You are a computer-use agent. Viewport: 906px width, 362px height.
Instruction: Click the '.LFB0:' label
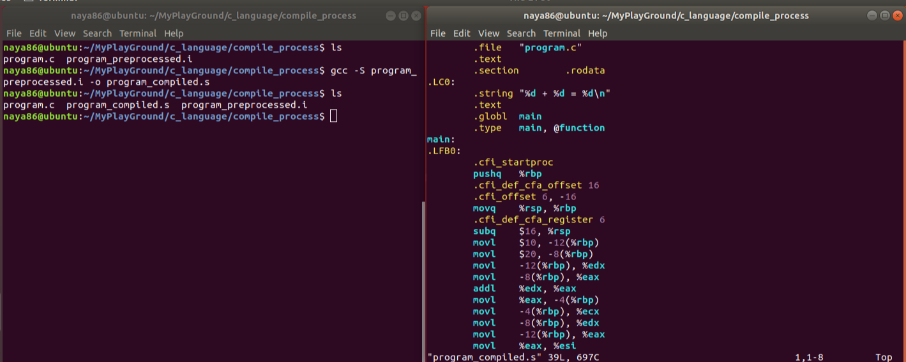[444, 150]
